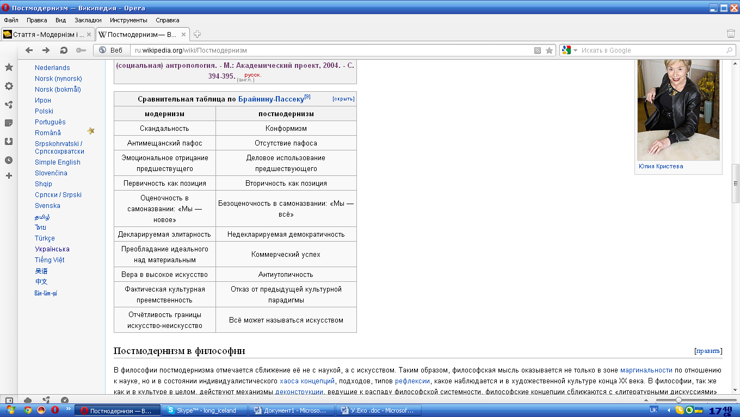Click the address bar URL field

pyautogui.click(x=332, y=50)
